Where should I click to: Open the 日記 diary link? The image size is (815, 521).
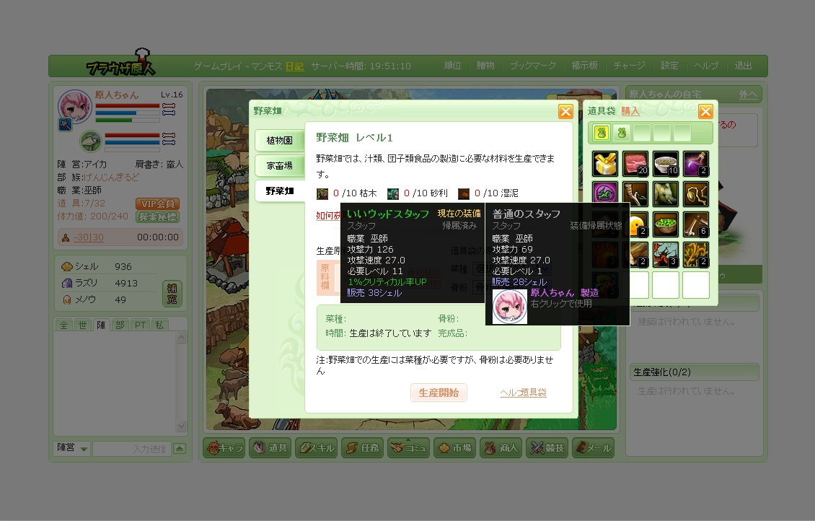(x=295, y=66)
